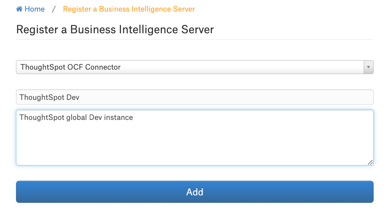Click the Add label on submit button

click(x=195, y=192)
